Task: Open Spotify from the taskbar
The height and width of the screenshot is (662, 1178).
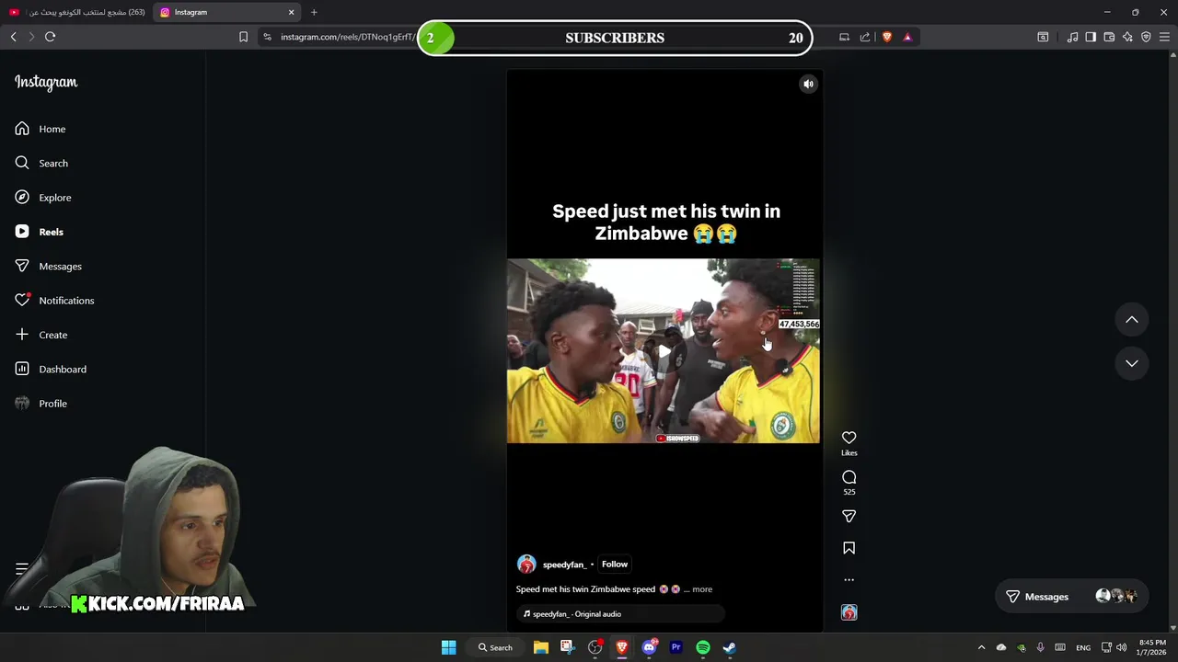Action: (x=703, y=647)
